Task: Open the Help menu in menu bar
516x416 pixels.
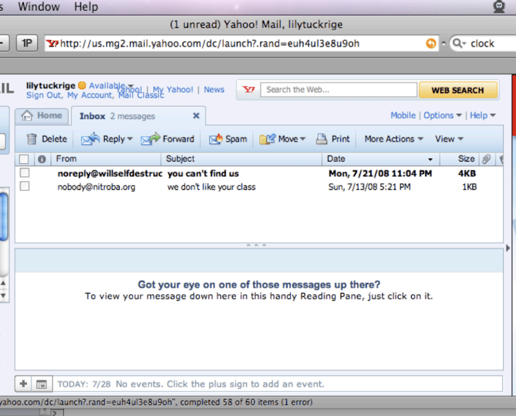Action: tap(86, 7)
